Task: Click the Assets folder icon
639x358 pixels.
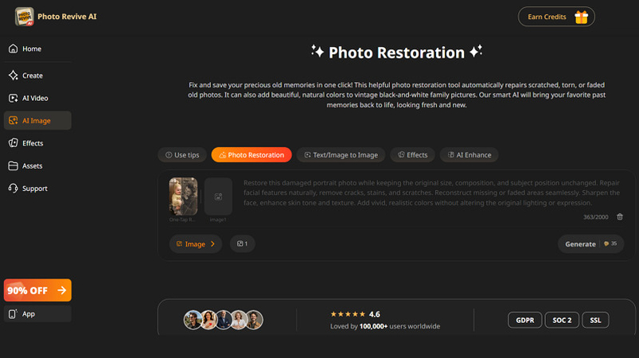Action: pos(13,165)
